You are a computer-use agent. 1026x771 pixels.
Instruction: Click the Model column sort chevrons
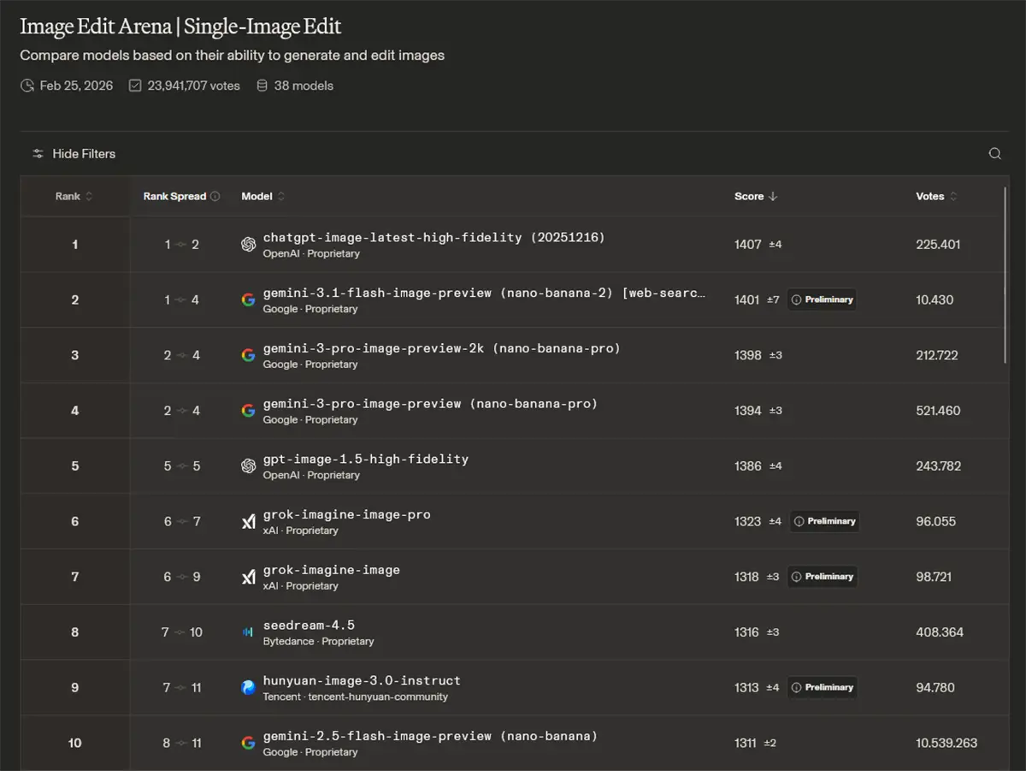279,196
